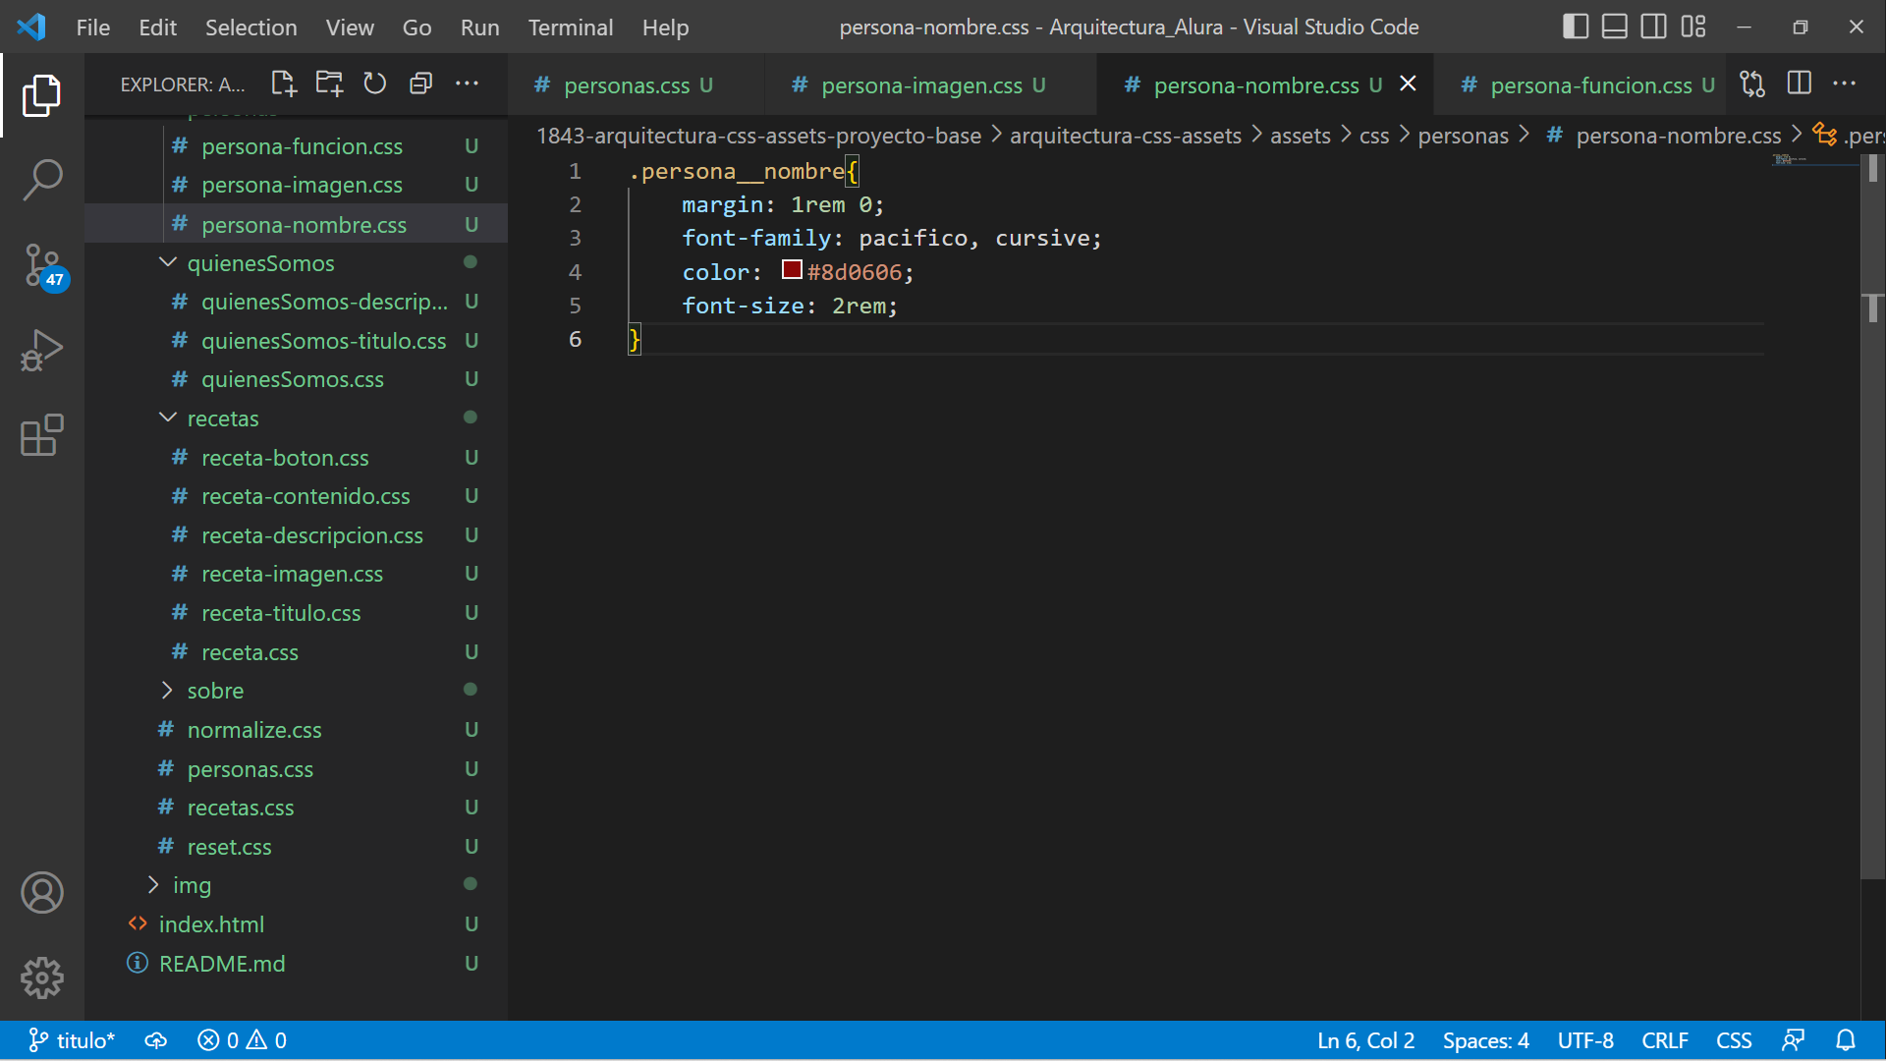Open Source Control view with 47 changes
The image size is (1886, 1061).
coord(43,266)
